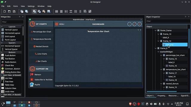Click the Nested Donuts sidebar button
Screen dimensions: 191x107
[x=41, y=46]
